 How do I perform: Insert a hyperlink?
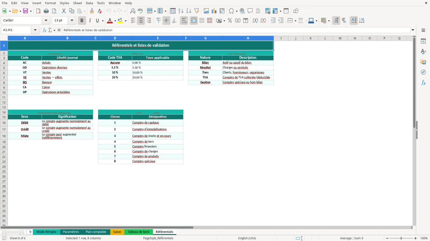[243, 11]
